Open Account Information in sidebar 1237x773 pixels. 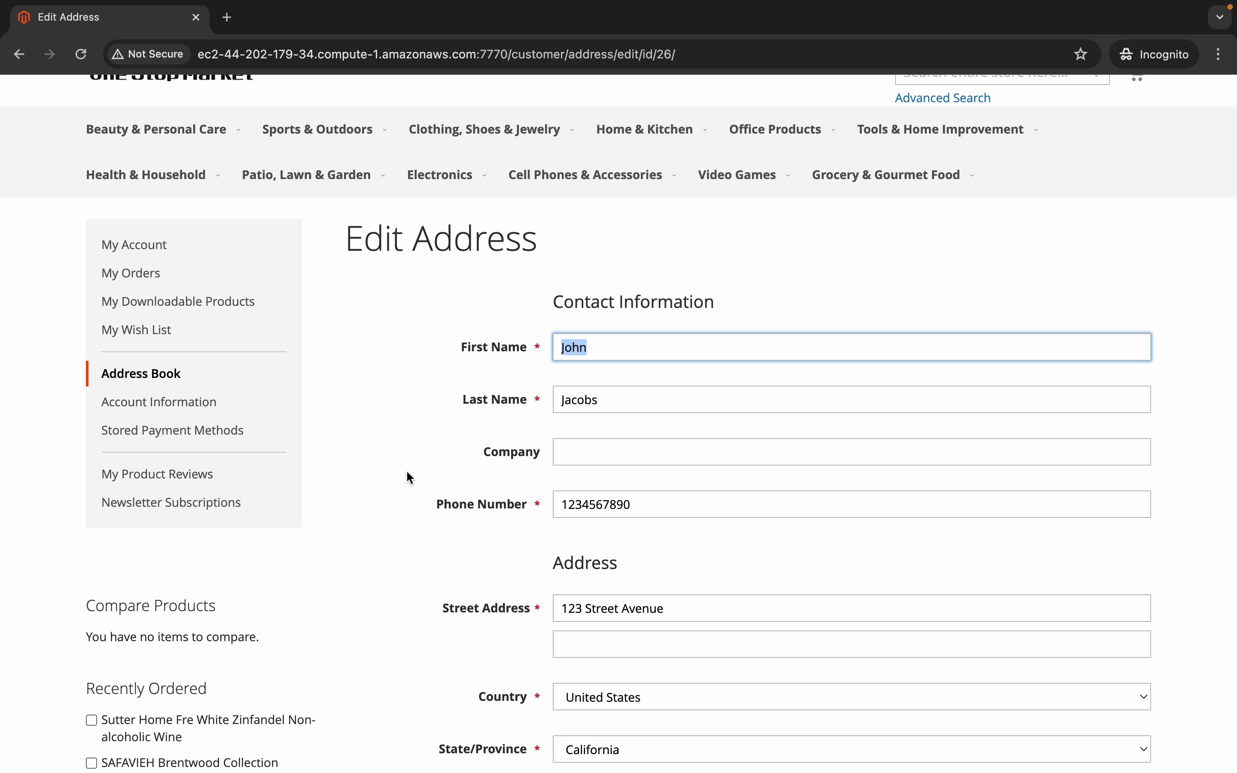point(158,402)
